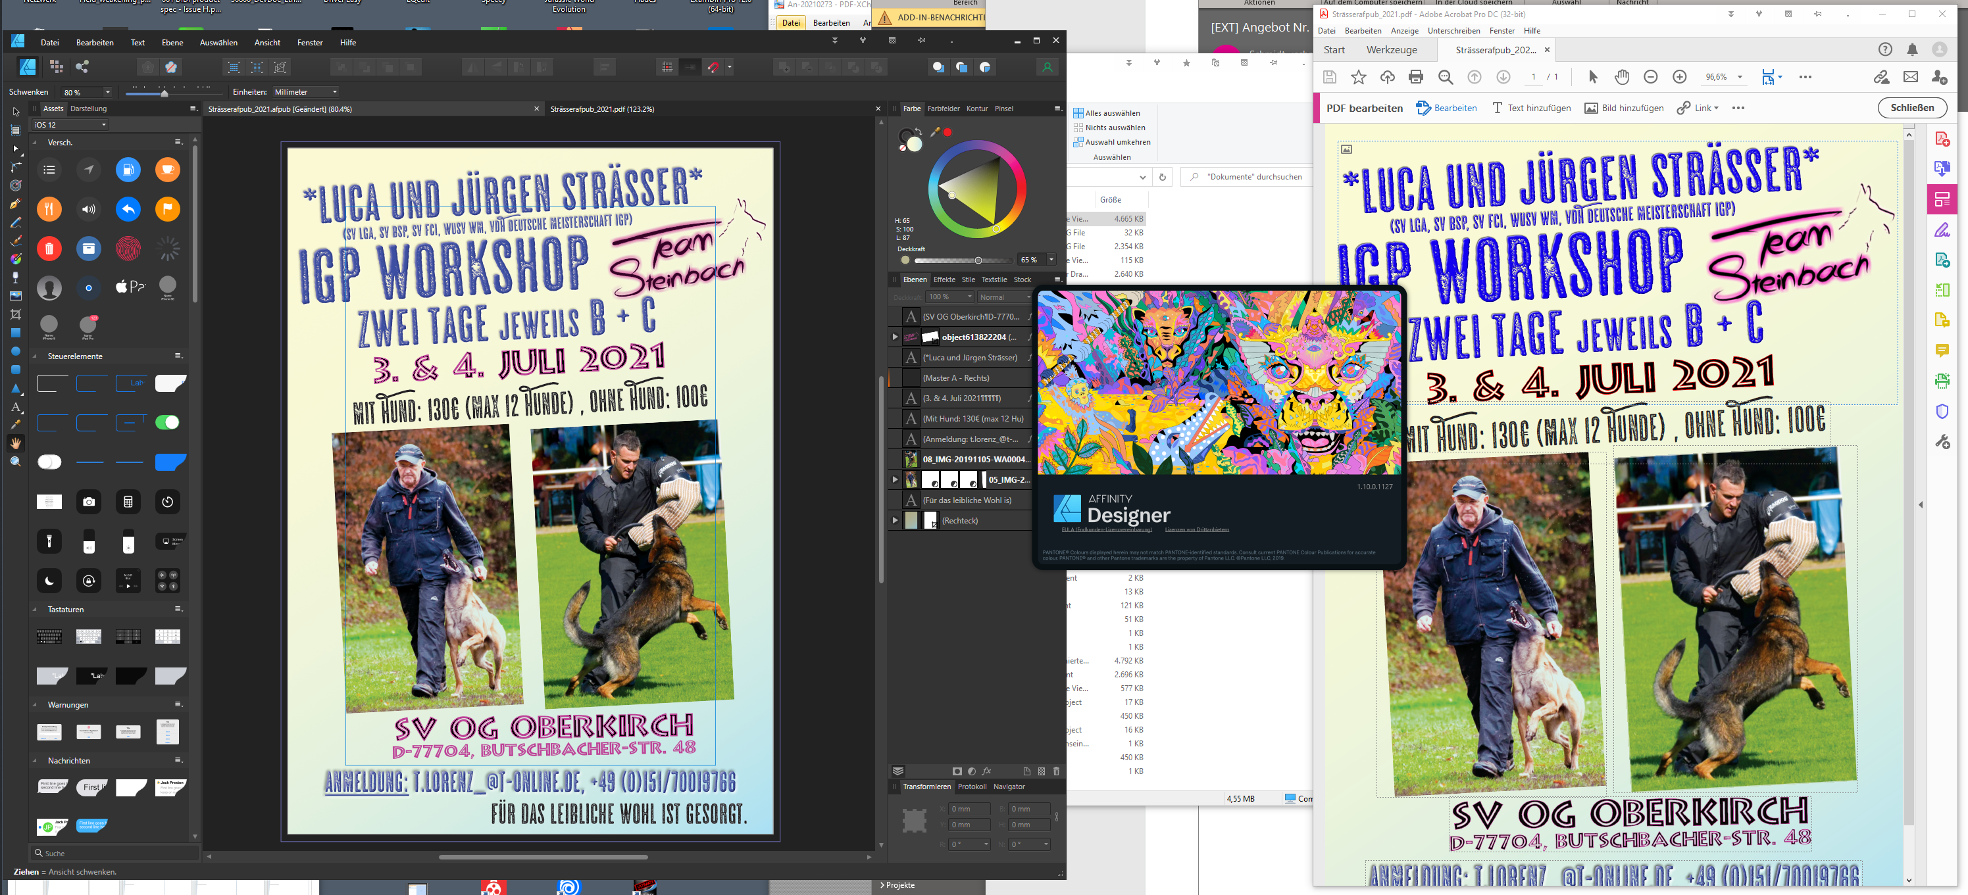Switch to the Darstellung tab
This screenshot has height=895, width=1968.
tap(89, 109)
